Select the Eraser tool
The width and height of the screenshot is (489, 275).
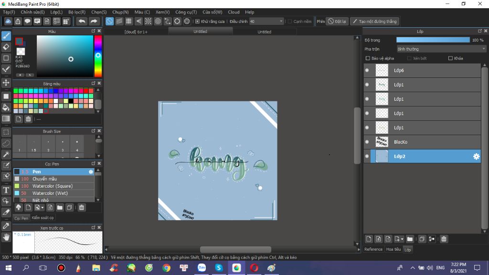pos(6,47)
